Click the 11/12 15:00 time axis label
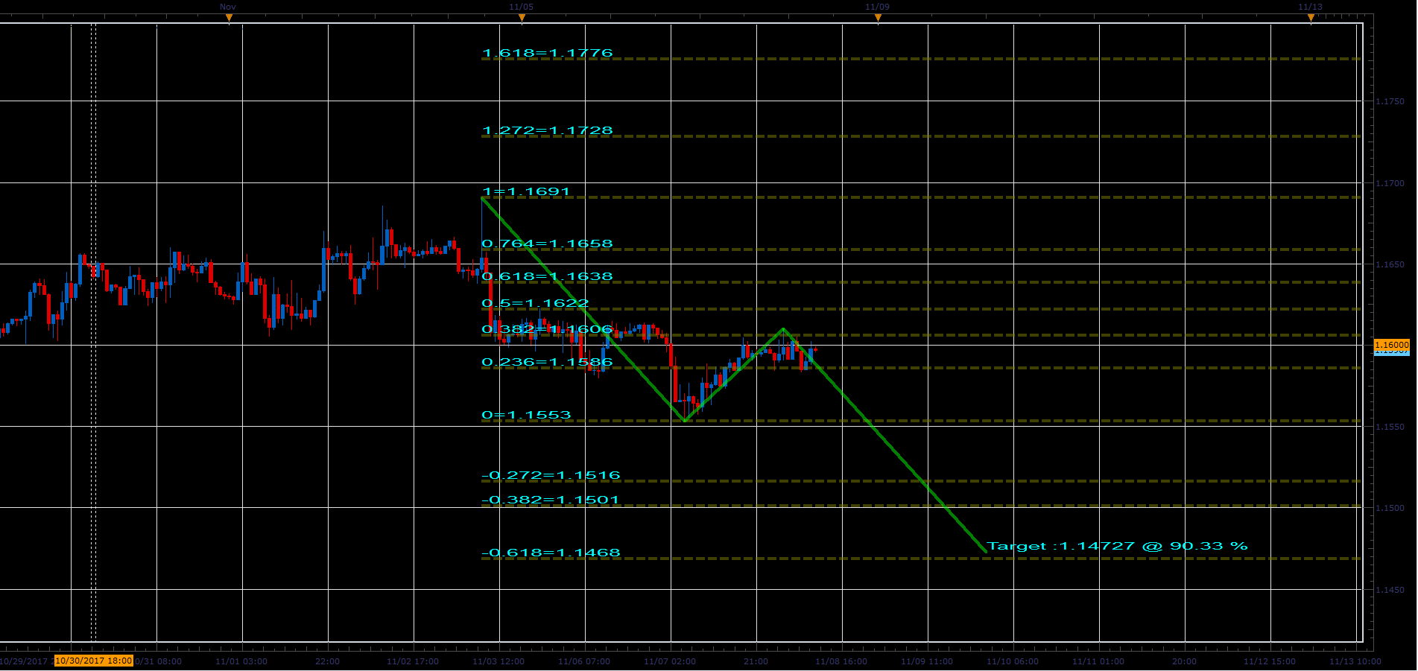Screen dimensions: 1418x671 pyautogui.click(x=1270, y=661)
